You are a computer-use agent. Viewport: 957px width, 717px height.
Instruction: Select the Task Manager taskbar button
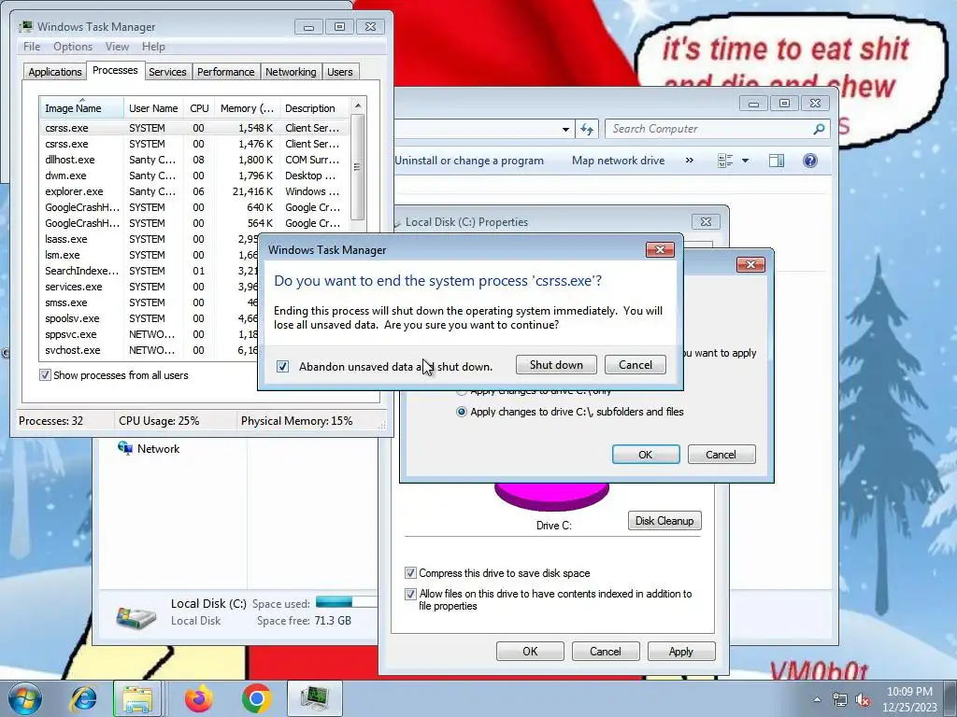click(x=314, y=698)
